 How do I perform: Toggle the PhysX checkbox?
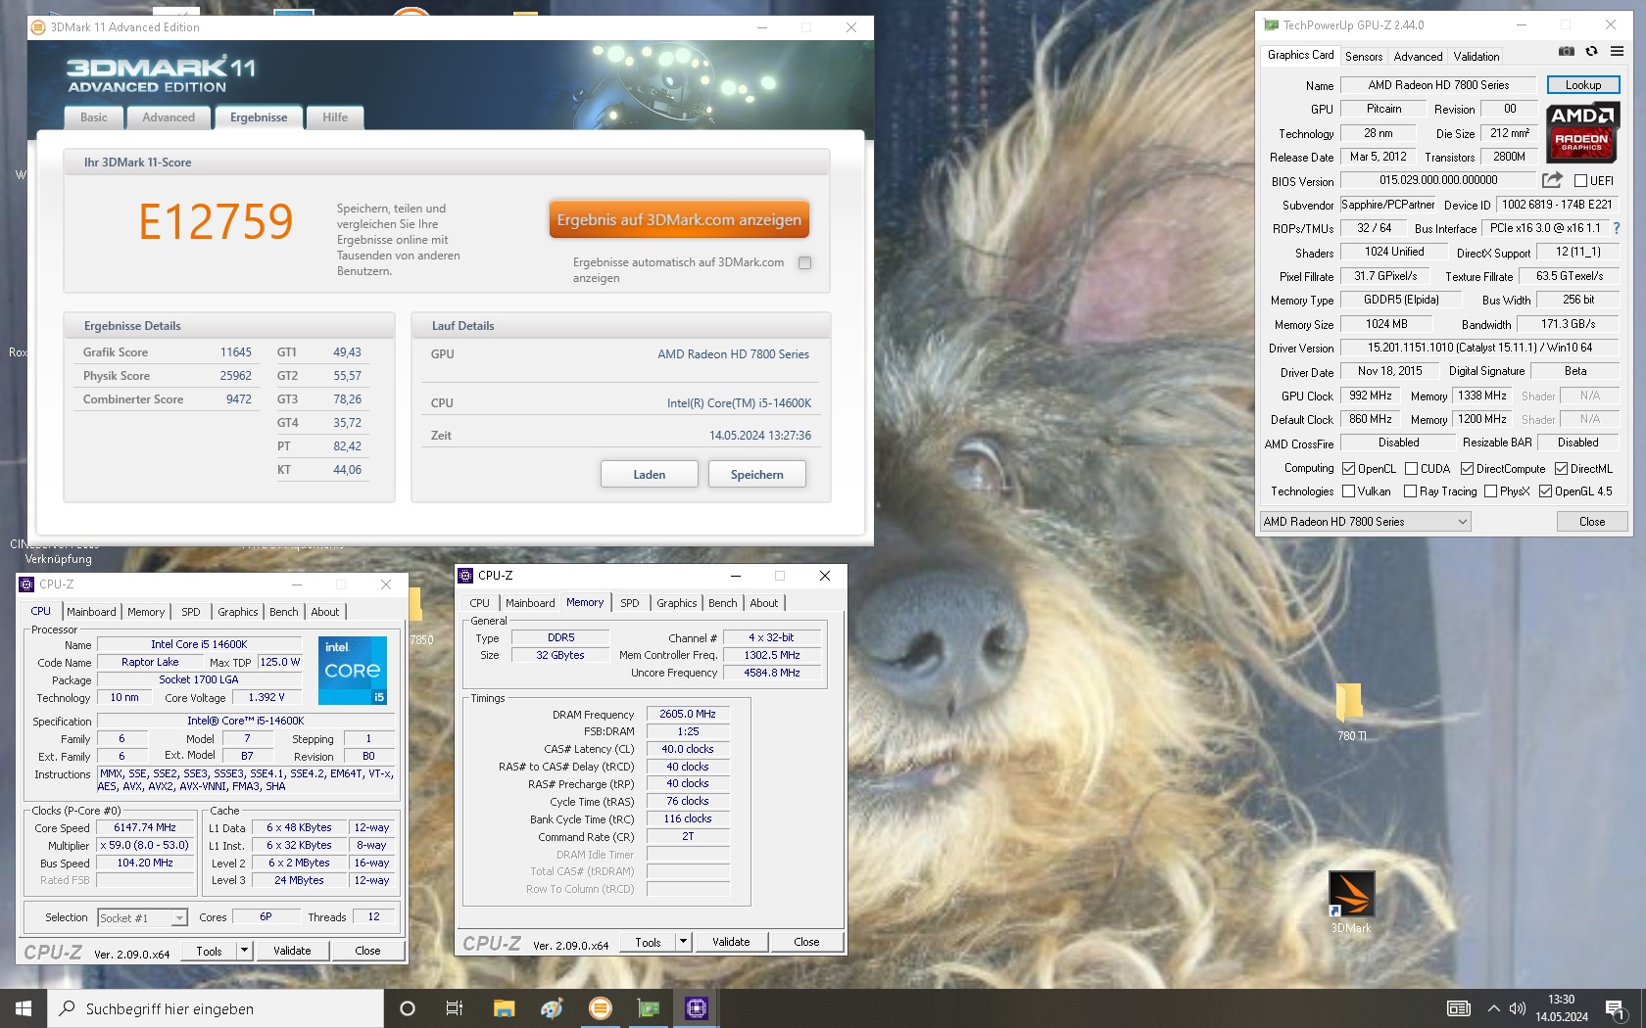[1490, 491]
